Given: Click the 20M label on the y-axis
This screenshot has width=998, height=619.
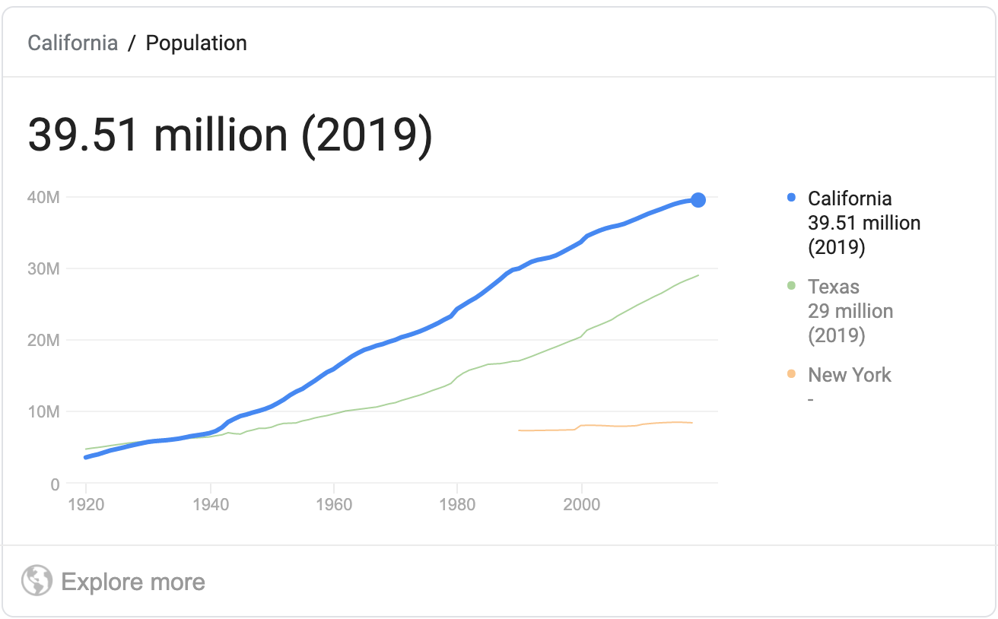Looking at the screenshot, I should pyautogui.click(x=43, y=340).
